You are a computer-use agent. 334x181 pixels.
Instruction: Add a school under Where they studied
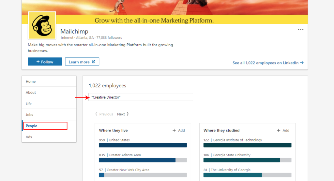(x=283, y=131)
